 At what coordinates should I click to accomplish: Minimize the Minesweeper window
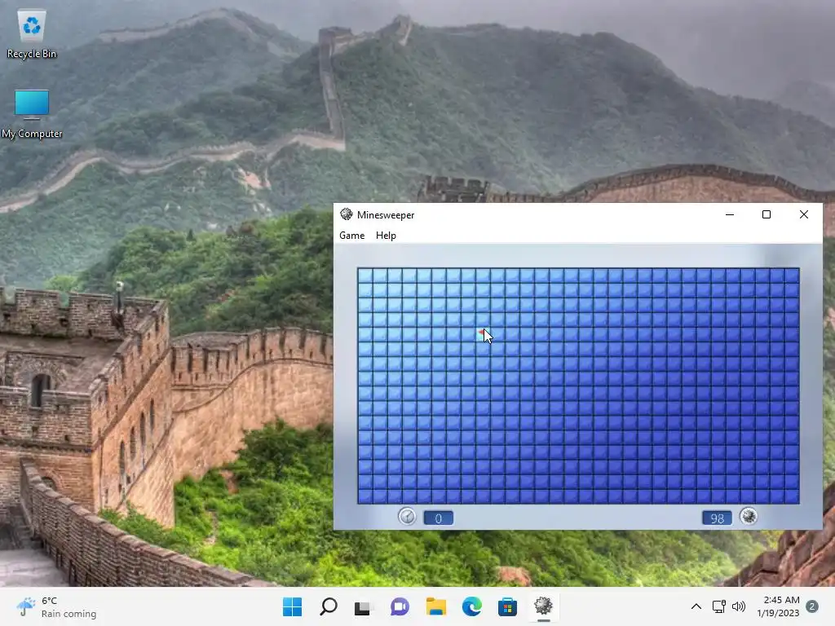pyautogui.click(x=730, y=214)
